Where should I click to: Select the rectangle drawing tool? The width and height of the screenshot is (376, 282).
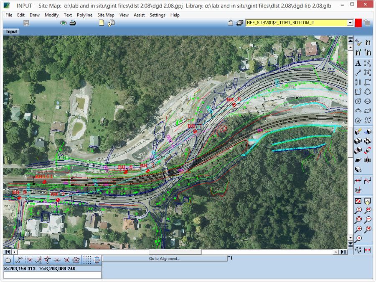click(368, 82)
